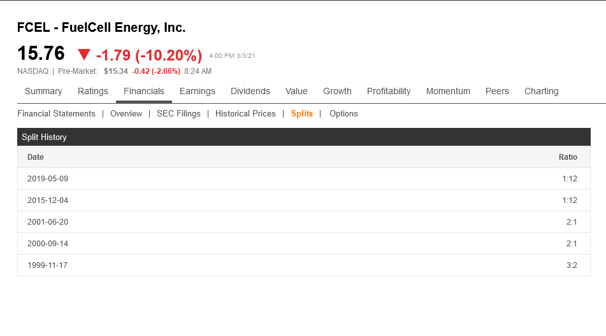606x336 pixels.
Task: Switch to the Ratings tab
Action: tap(93, 91)
